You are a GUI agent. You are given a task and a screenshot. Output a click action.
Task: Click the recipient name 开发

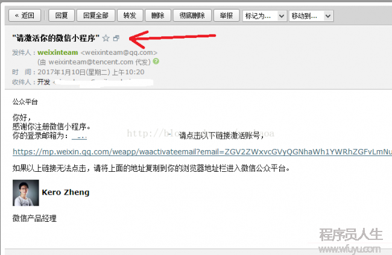(44, 82)
